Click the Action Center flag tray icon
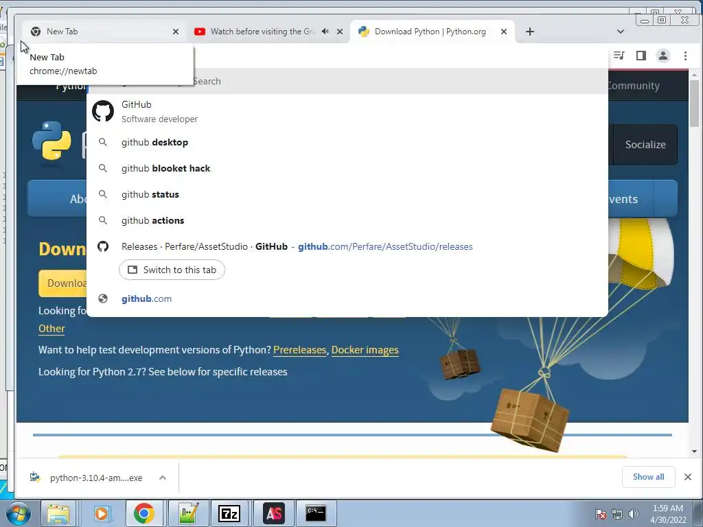 click(x=601, y=514)
